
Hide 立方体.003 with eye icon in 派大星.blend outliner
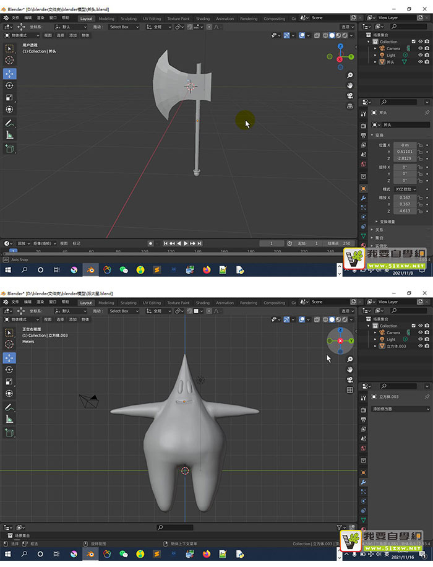click(x=421, y=346)
